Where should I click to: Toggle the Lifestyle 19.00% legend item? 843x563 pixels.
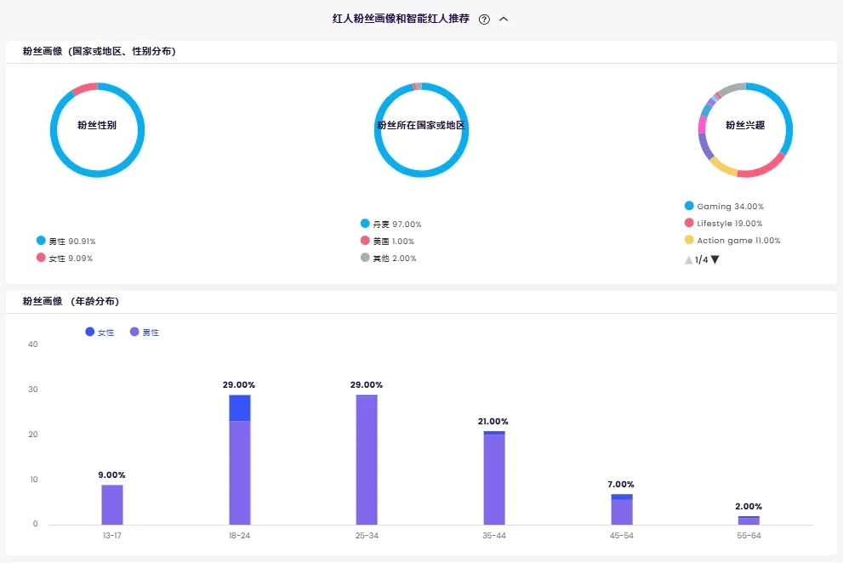point(723,223)
